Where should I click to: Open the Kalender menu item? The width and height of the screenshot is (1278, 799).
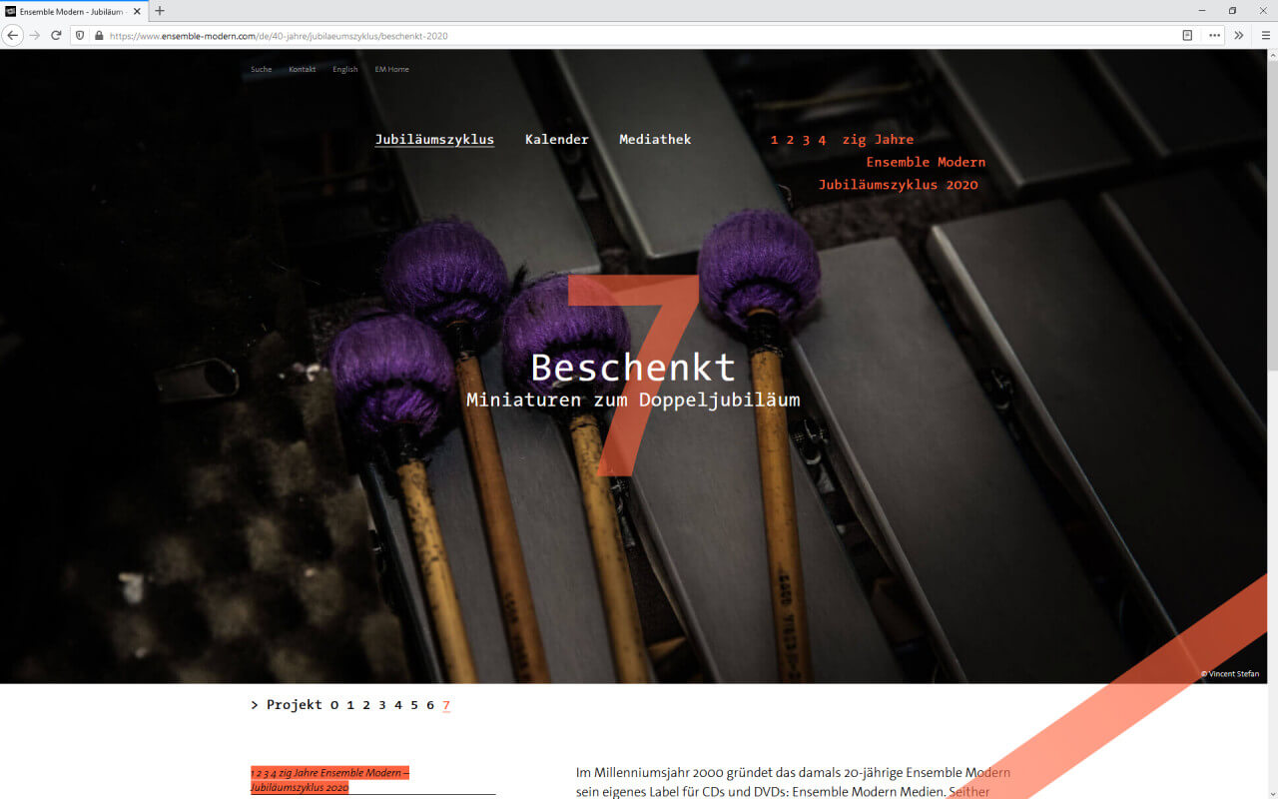click(x=557, y=140)
